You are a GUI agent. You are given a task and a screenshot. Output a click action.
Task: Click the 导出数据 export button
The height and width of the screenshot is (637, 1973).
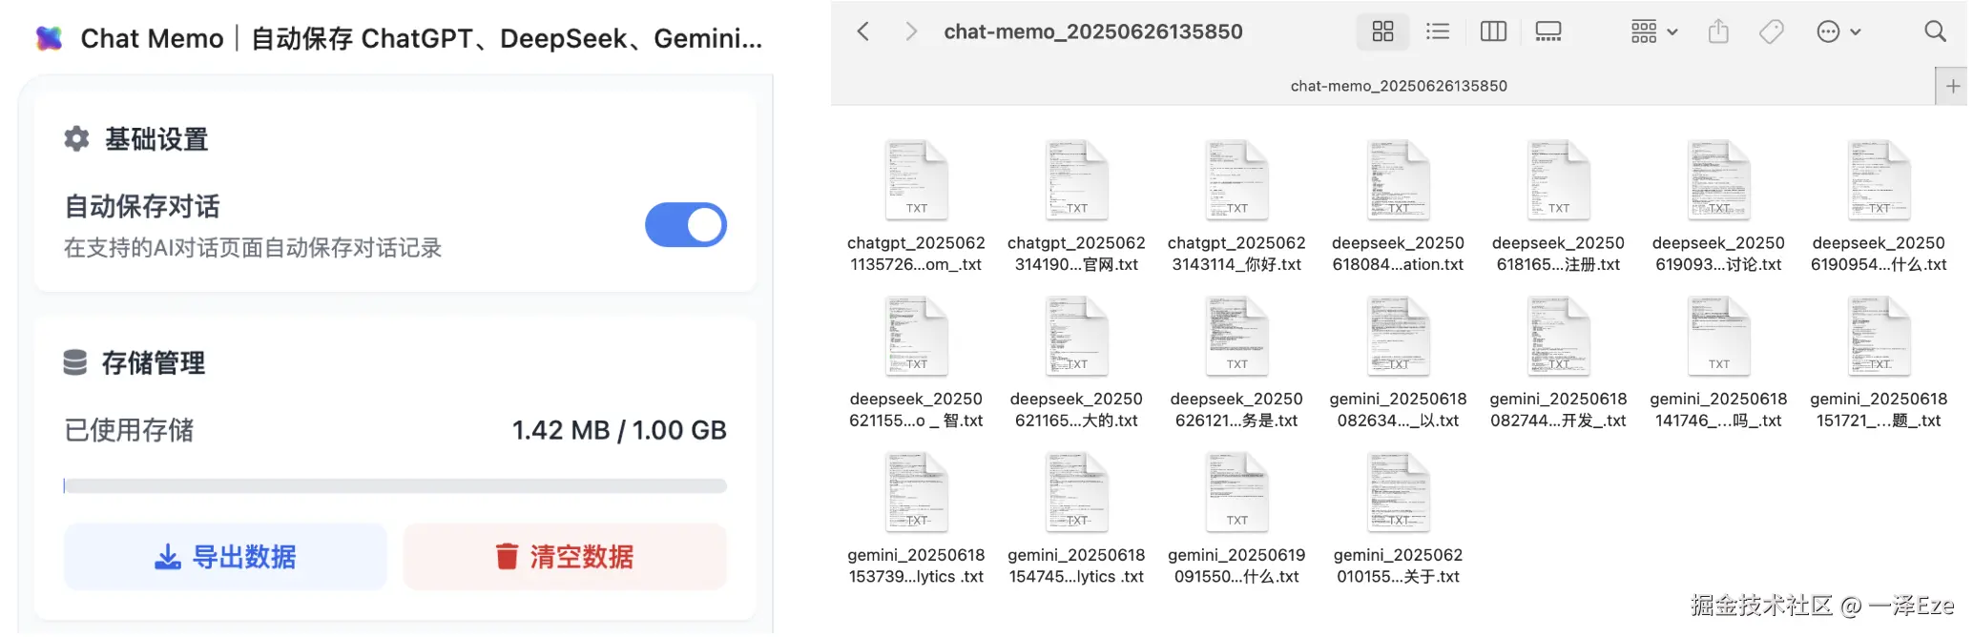[225, 557]
